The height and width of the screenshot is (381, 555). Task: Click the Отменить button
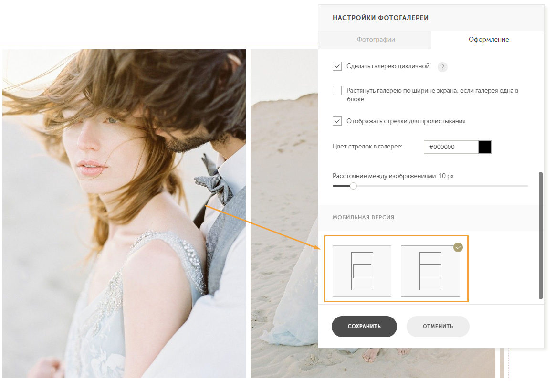(438, 327)
